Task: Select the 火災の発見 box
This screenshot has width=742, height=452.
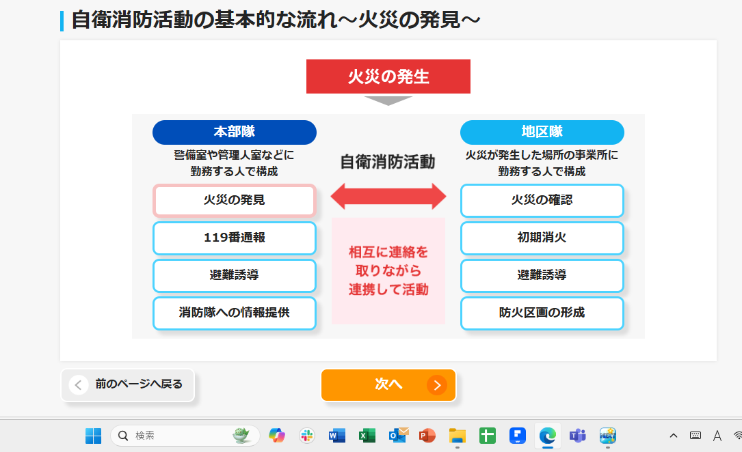Action: 234,201
